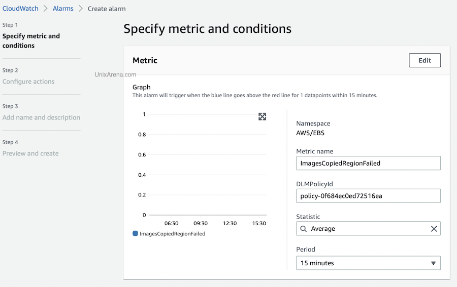Image resolution: width=457 pixels, height=287 pixels.
Task: Click the 0.8 y-axis value
Action: click(x=142, y=135)
